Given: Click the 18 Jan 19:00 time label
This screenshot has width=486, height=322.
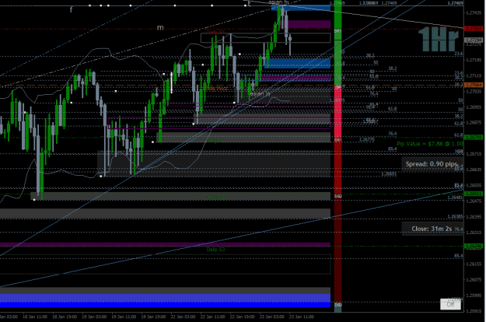Looking at the screenshot, I should point(65,317).
